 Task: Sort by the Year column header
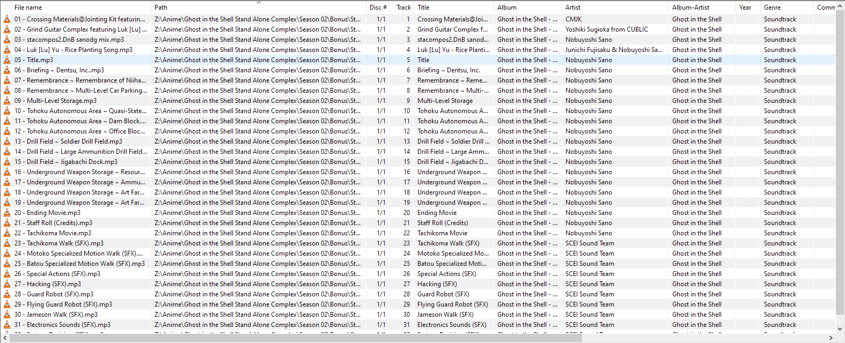tap(748, 8)
